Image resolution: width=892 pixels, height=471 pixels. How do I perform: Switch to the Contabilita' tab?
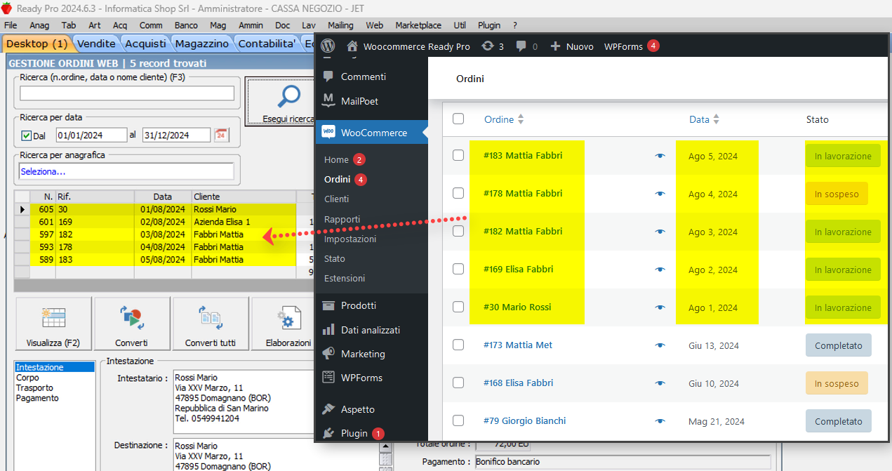[x=267, y=44]
